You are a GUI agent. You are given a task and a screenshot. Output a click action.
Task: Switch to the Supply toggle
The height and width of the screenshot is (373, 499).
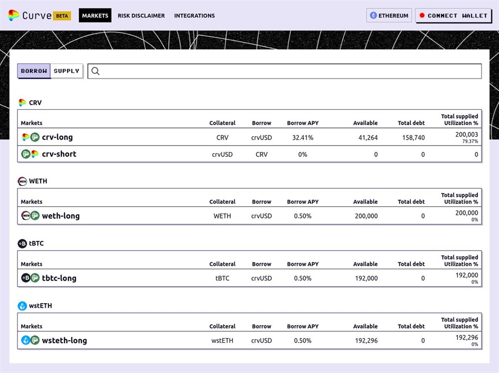pos(66,71)
